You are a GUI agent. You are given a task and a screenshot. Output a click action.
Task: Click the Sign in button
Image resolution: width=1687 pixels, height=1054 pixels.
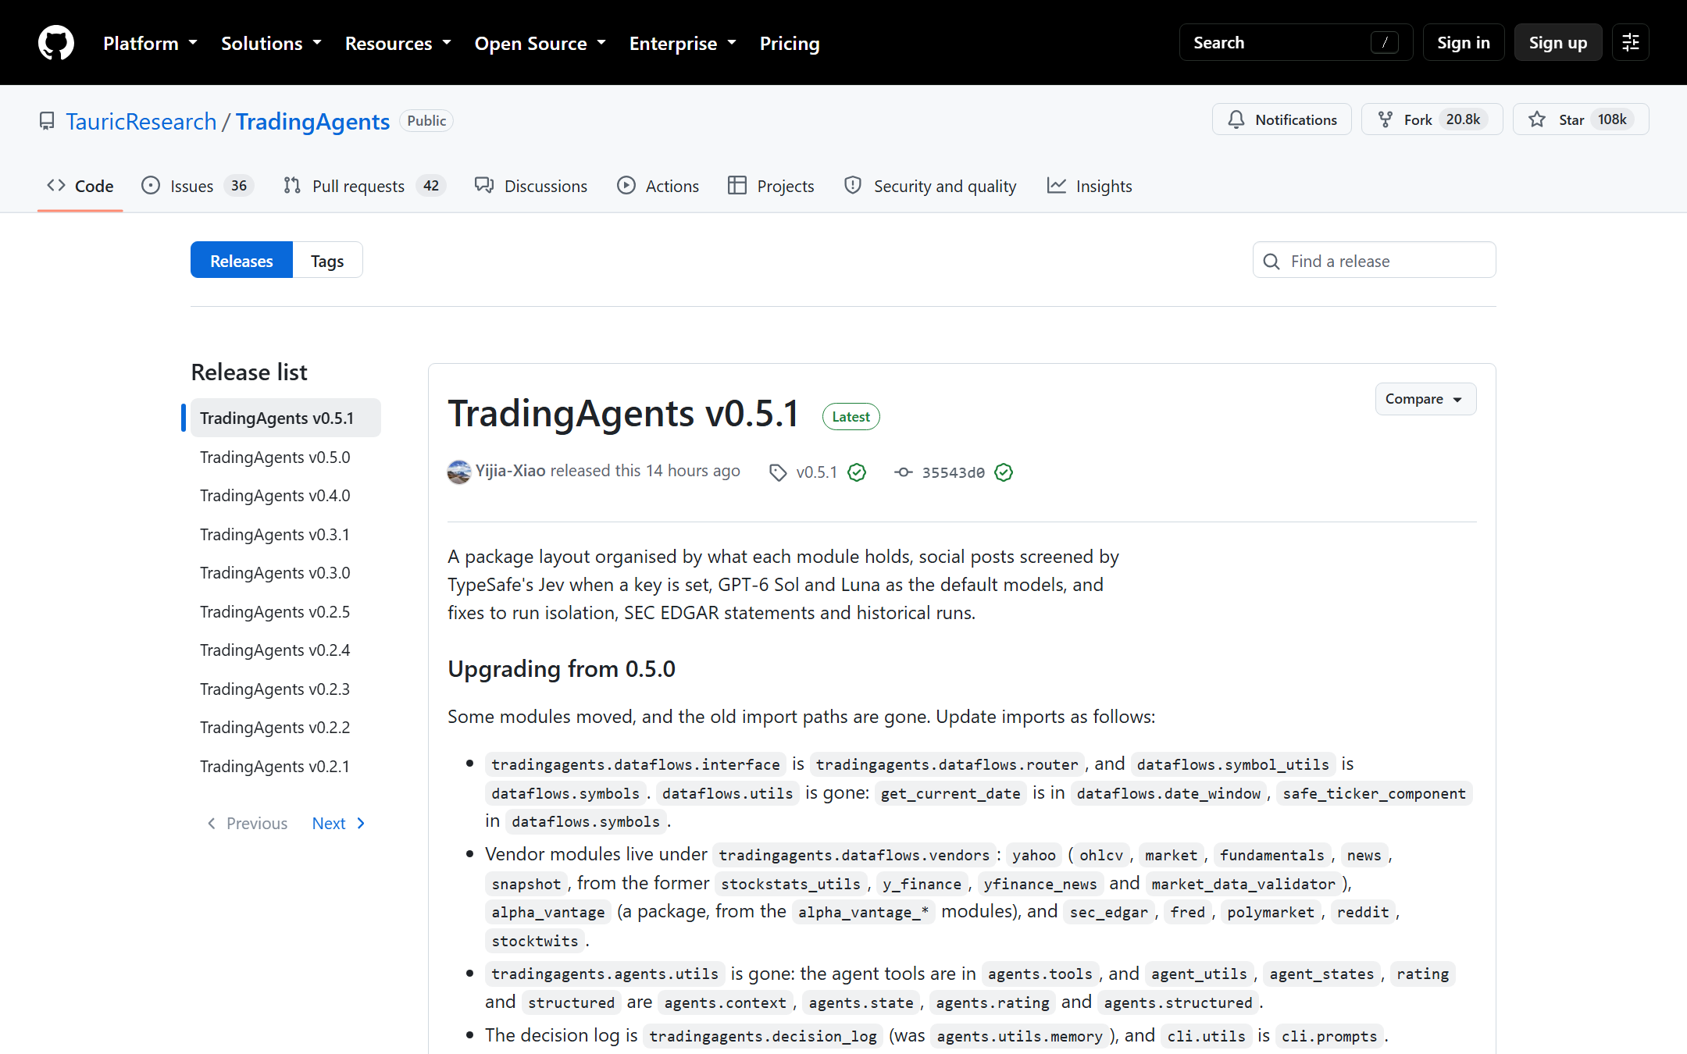tap(1464, 42)
